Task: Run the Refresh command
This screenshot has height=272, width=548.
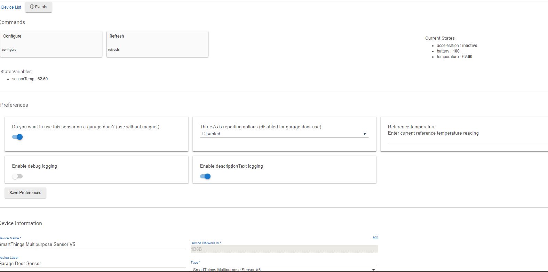Action: pyautogui.click(x=157, y=44)
